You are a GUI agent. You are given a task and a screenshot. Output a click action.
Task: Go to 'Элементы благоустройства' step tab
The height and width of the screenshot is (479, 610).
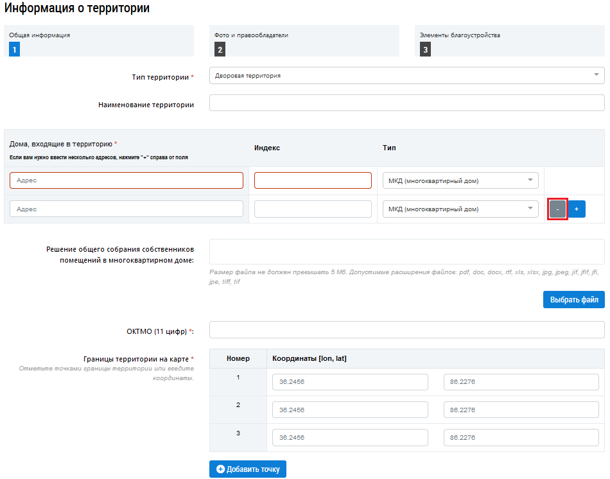pyautogui.click(x=501, y=41)
